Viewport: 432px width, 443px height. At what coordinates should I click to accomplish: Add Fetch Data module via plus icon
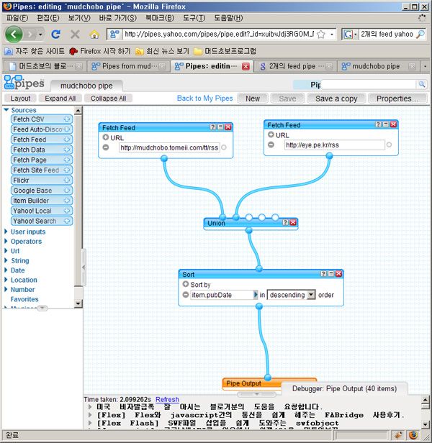point(67,150)
